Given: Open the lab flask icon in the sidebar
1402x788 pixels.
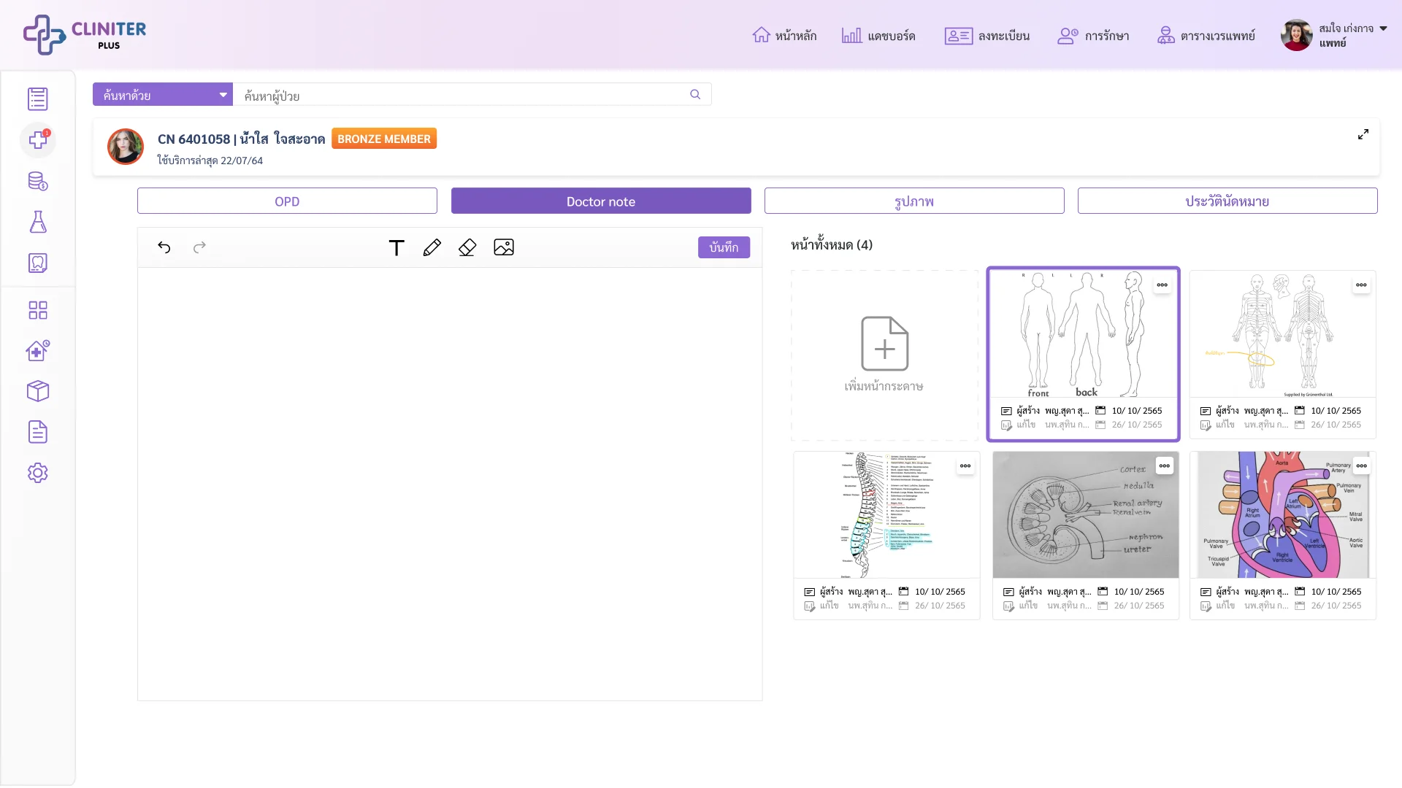Looking at the screenshot, I should 38,222.
